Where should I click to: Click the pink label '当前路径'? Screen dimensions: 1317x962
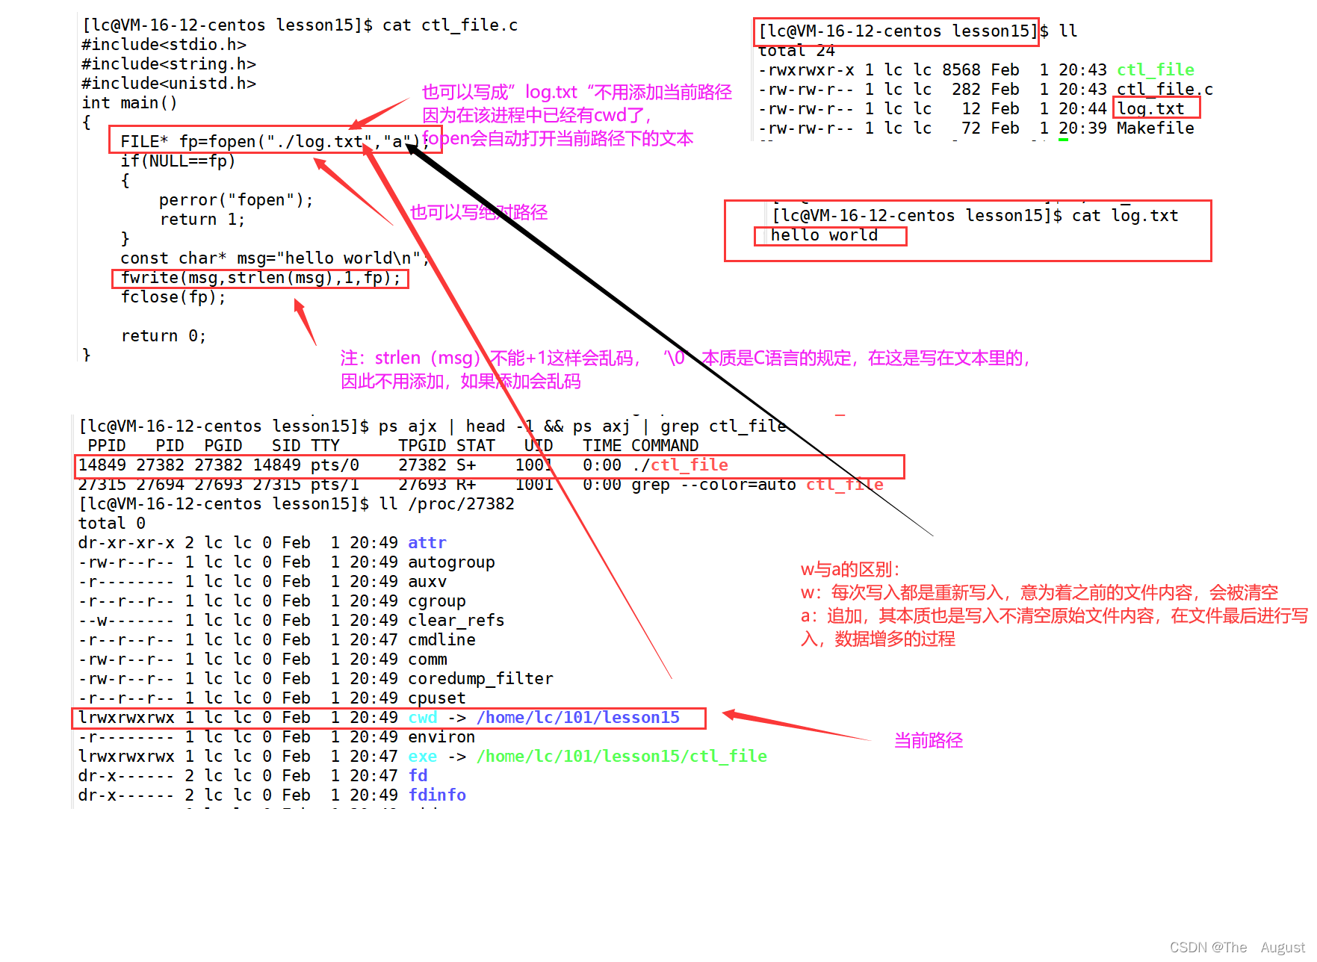[x=929, y=741]
